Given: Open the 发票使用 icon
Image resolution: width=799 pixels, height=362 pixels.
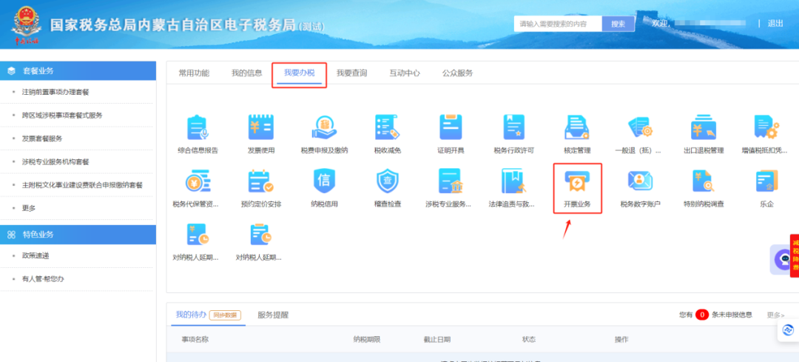Looking at the screenshot, I should tap(260, 128).
